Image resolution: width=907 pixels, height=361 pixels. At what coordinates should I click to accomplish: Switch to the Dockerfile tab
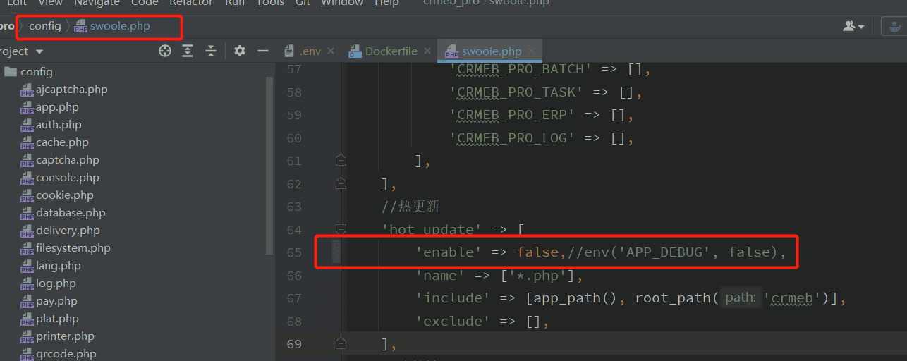pos(390,51)
